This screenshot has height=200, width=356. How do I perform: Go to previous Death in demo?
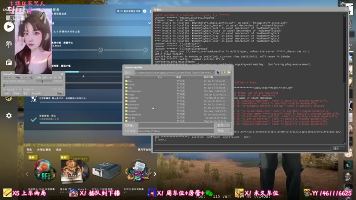[x=20, y=89]
